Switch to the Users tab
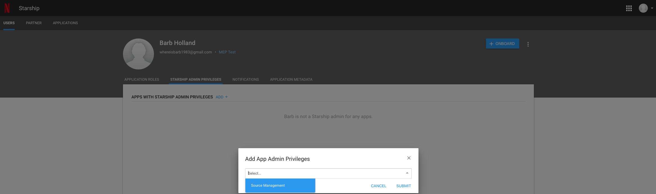 tap(9, 23)
